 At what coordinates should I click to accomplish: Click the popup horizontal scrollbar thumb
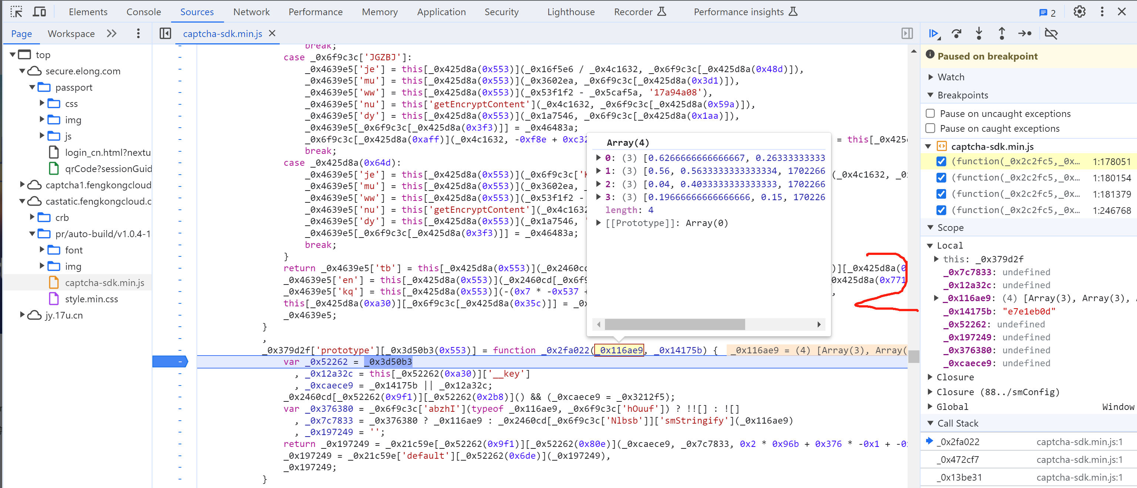pyautogui.click(x=675, y=325)
